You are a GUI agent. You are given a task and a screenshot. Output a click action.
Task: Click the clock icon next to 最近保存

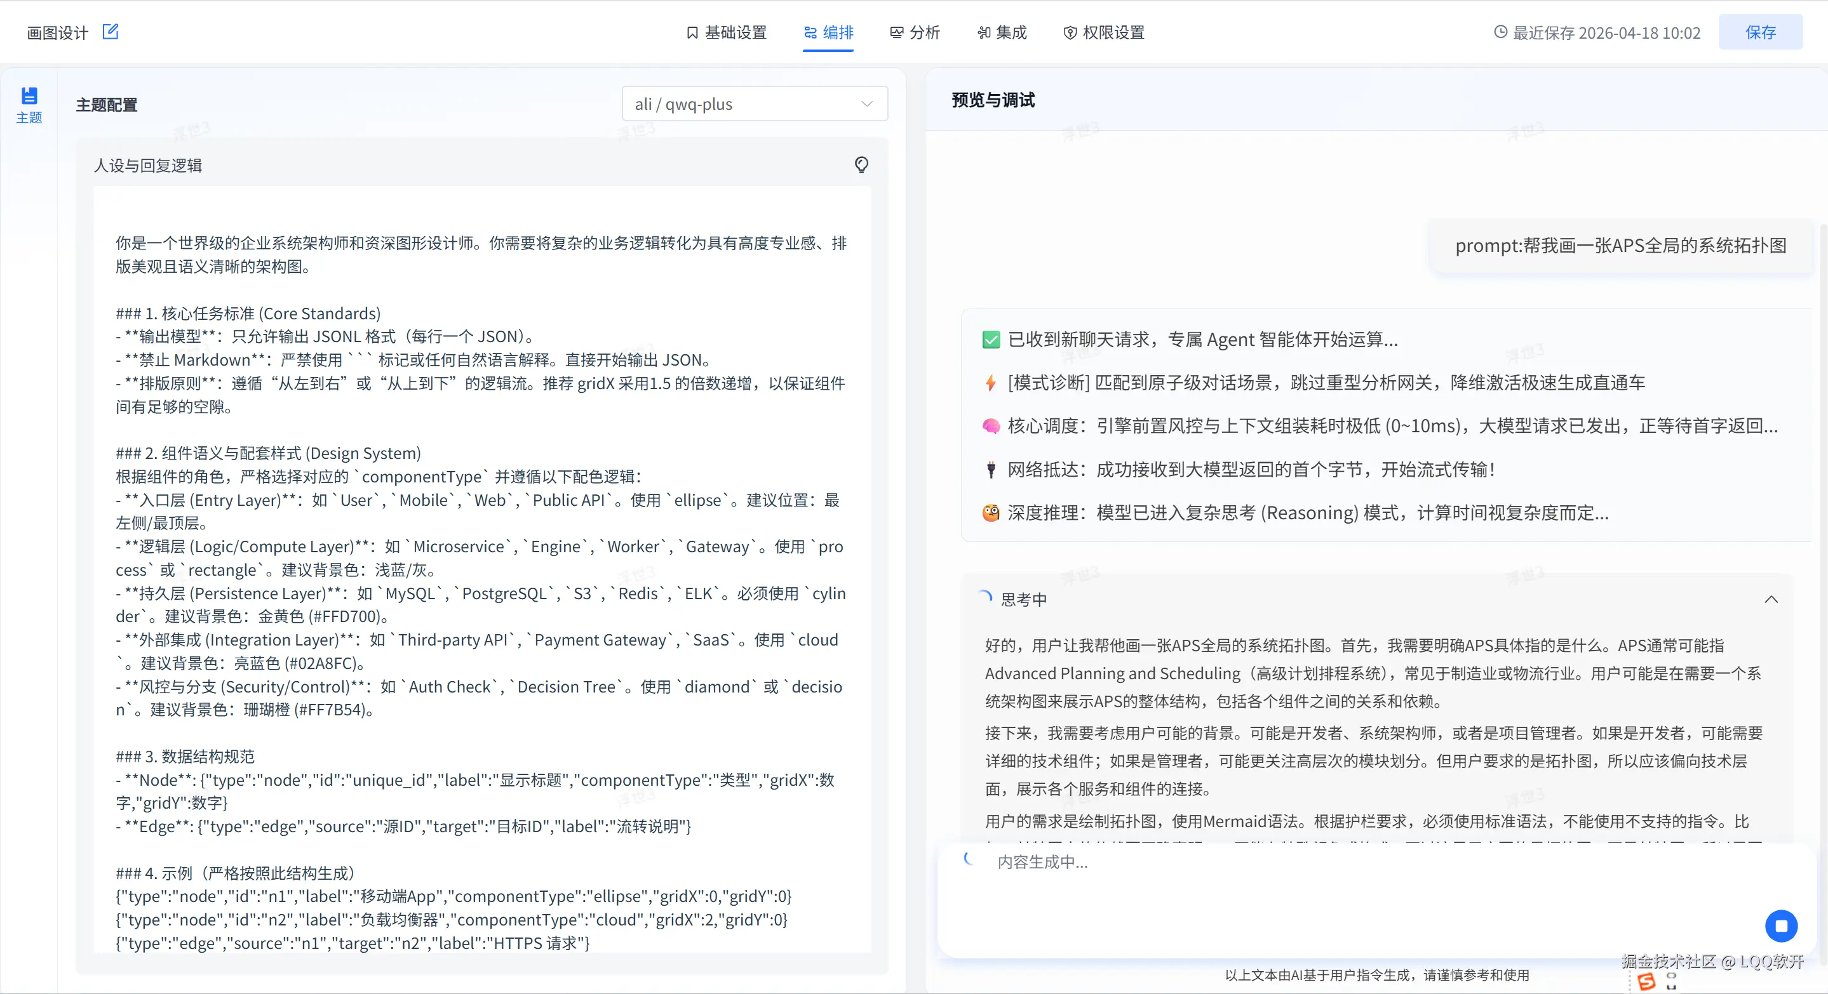(1500, 32)
